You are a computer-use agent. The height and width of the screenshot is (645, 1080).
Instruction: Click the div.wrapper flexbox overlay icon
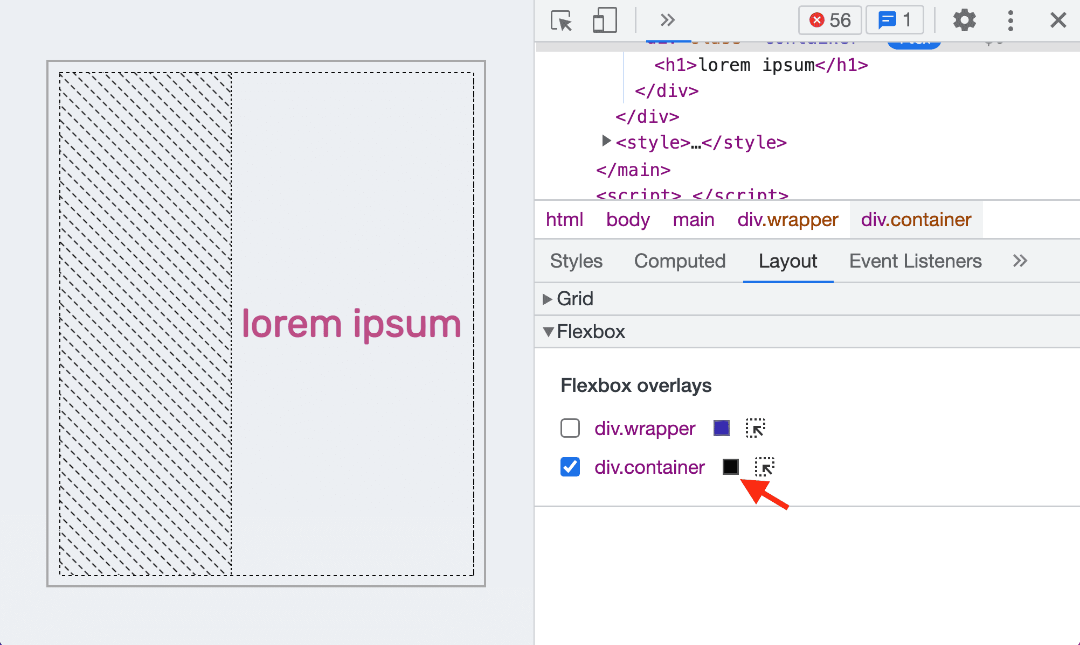[x=756, y=427]
